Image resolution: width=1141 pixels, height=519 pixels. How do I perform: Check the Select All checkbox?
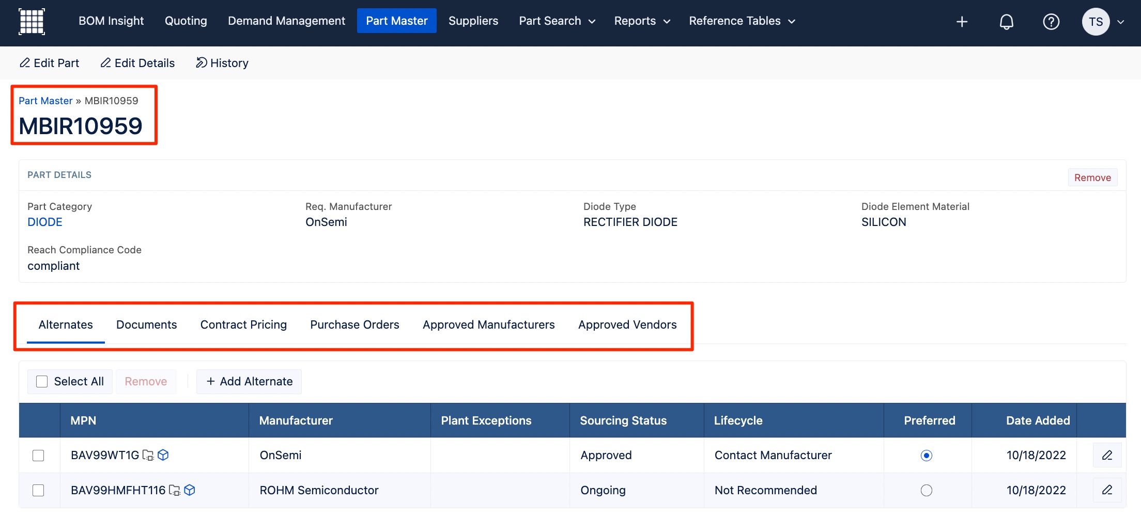coord(42,381)
